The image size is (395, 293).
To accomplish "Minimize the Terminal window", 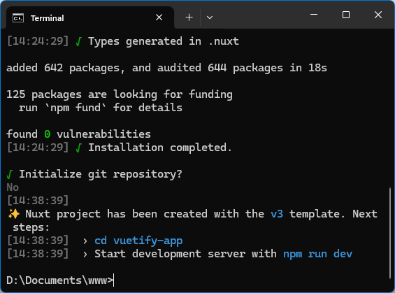I will click(x=314, y=15).
